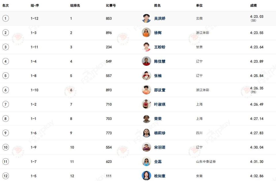Open the athlete name link 吴洪娇
Viewport: 276px width, 181px height.
click(160, 18)
